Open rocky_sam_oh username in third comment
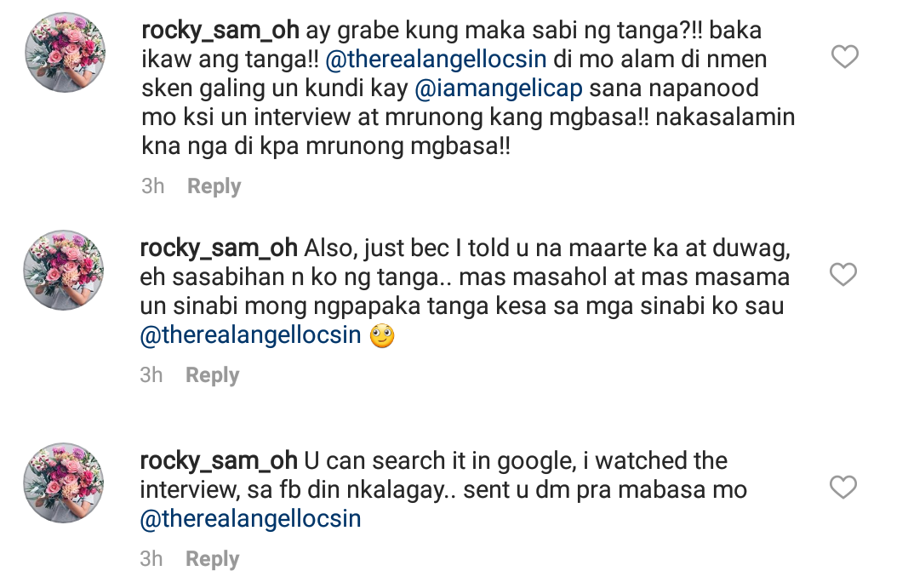The height and width of the screenshot is (588, 908). [x=218, y=461]
